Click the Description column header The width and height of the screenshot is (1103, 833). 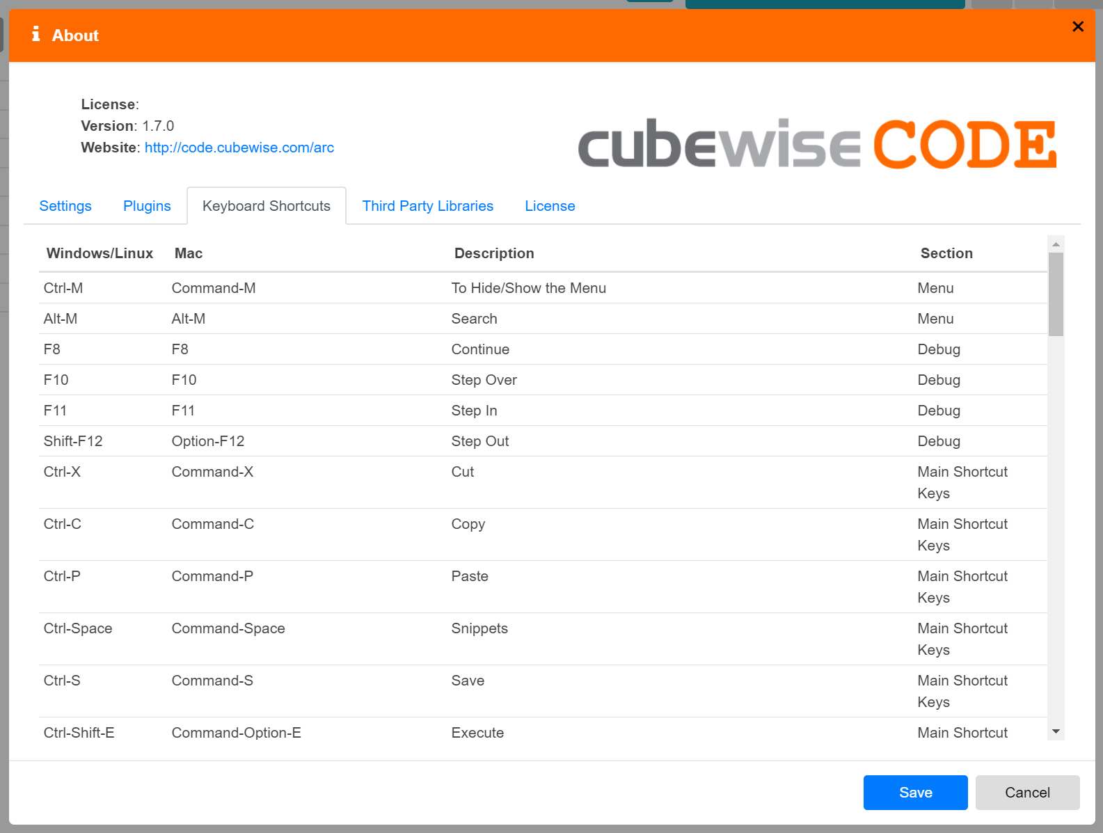coord(494,253)
